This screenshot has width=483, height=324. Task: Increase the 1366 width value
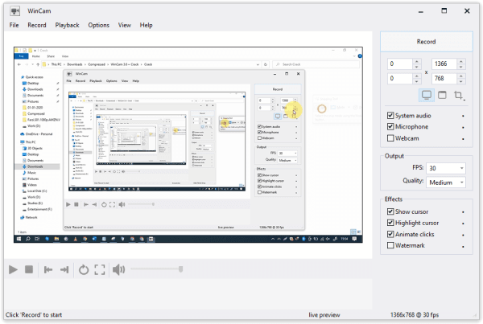click(x=461, y=61)
